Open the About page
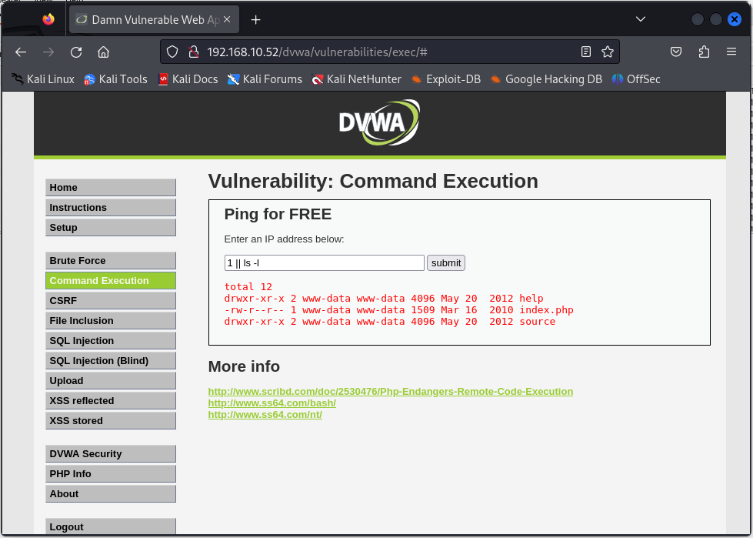 [x=111, y=494]
